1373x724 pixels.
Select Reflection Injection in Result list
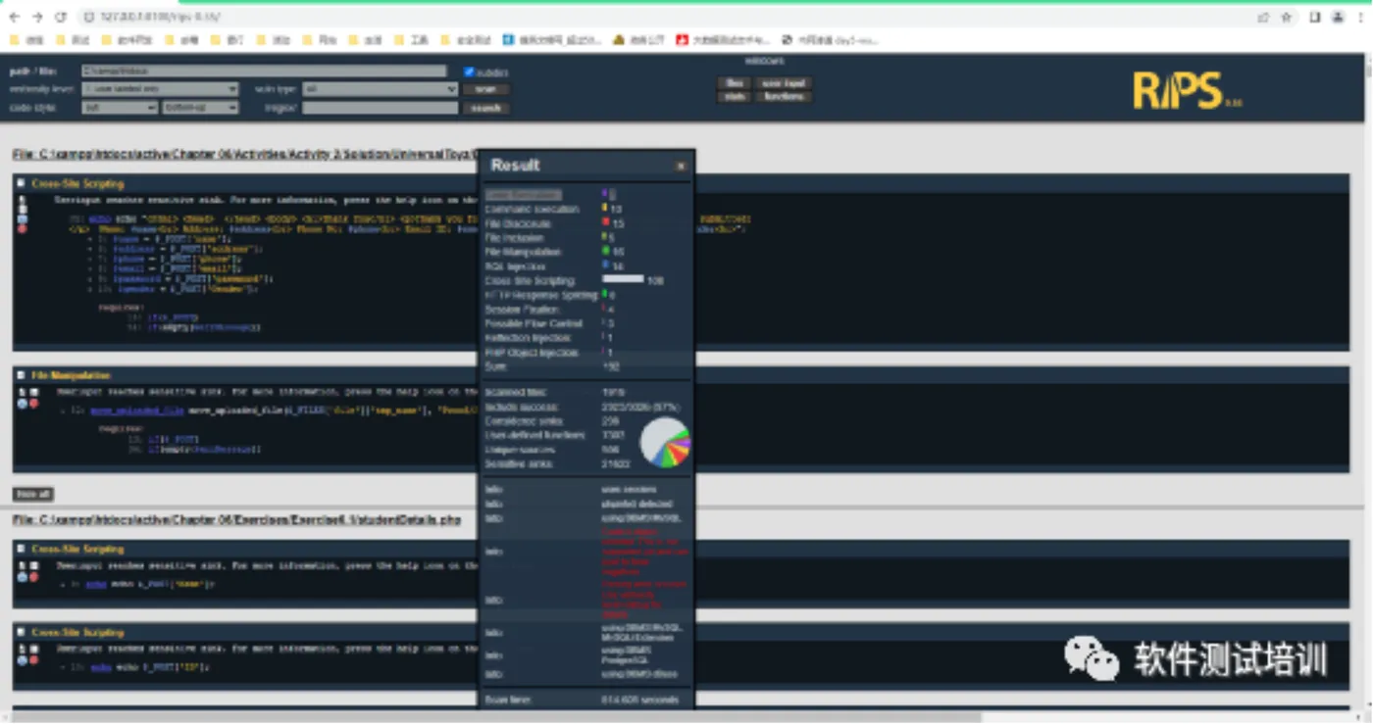coord(529,337)
